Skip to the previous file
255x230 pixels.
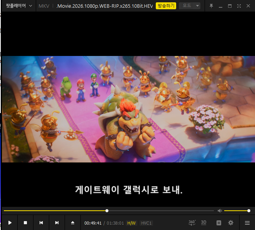41,223
